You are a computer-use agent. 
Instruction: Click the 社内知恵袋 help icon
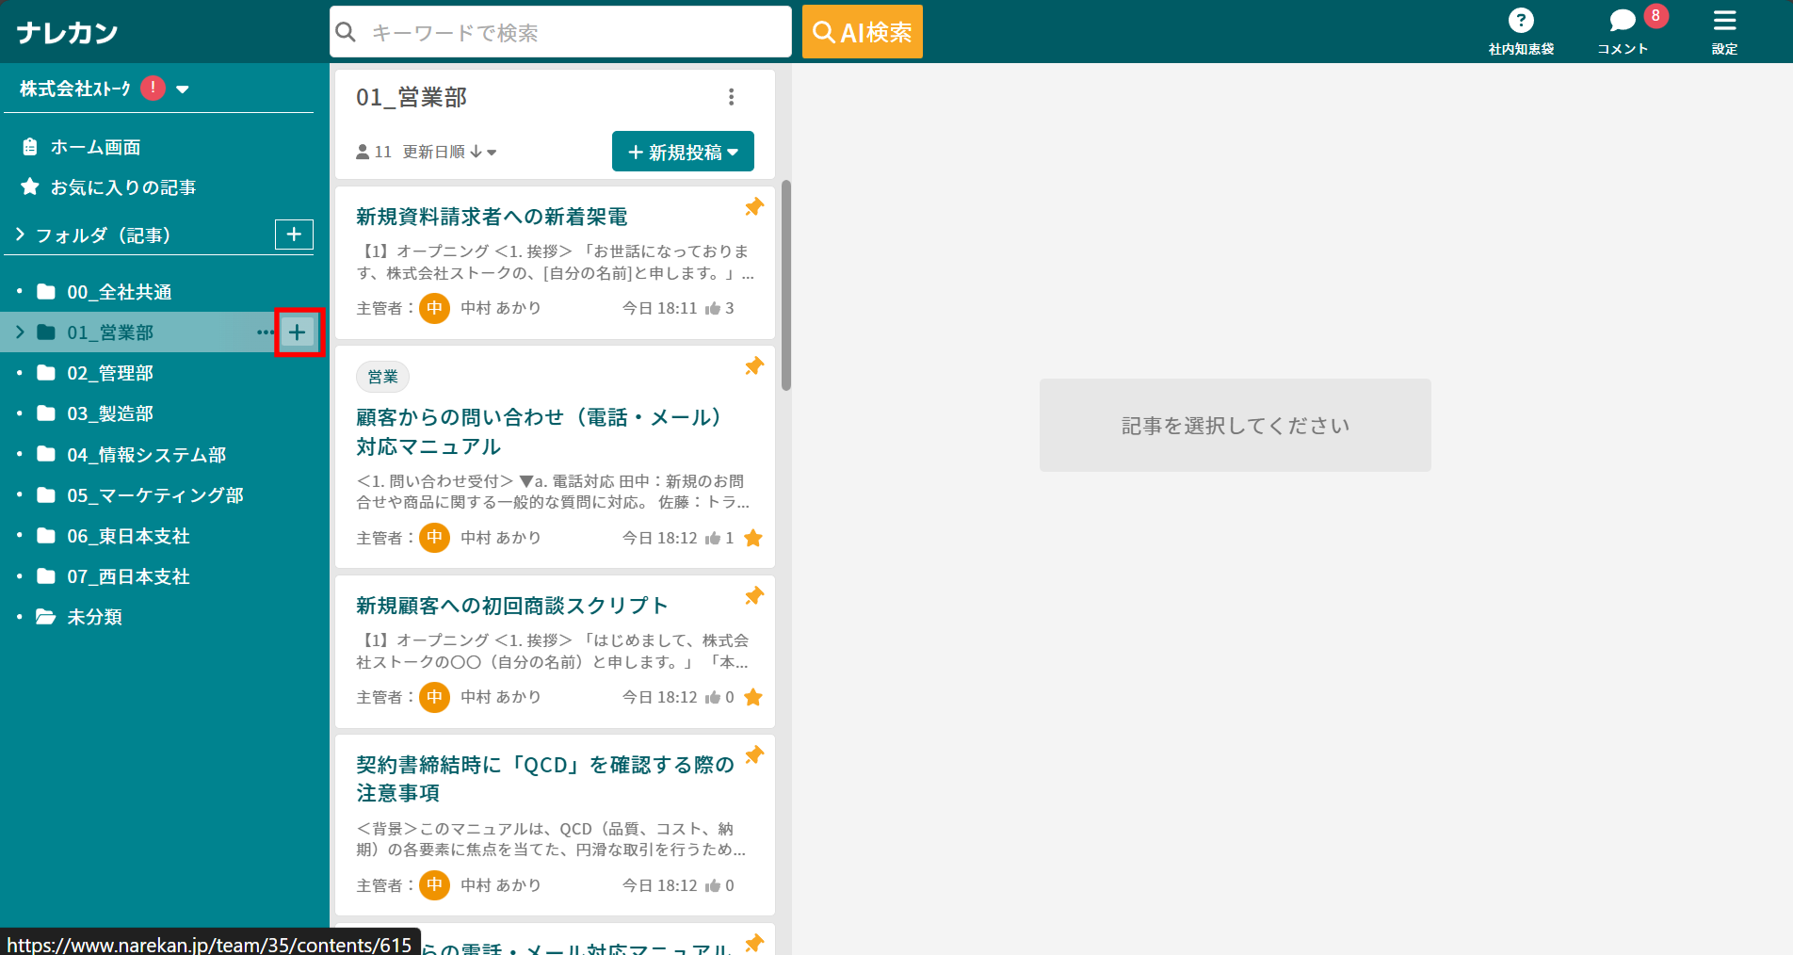(x=1522, y=20)
